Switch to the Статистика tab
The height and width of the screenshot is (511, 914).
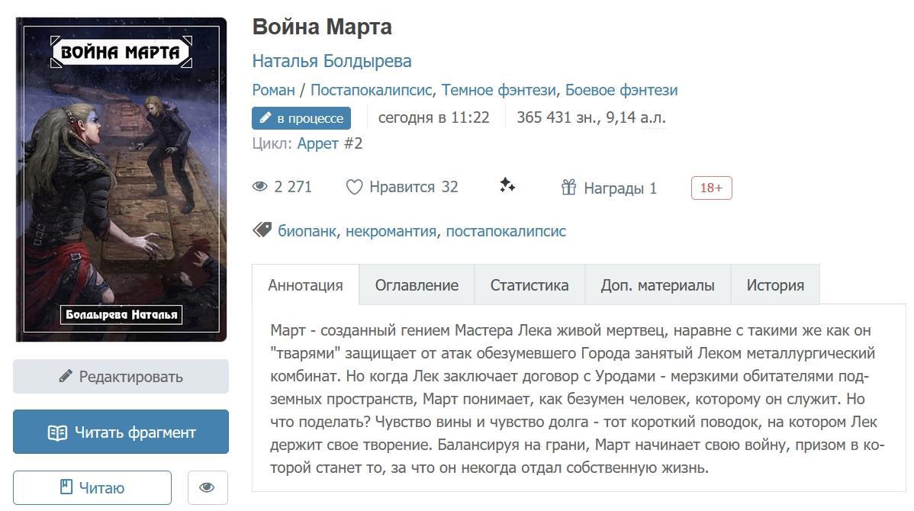point(529,285)
